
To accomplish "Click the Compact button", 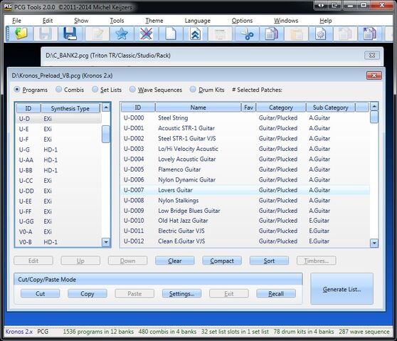I will (x=222, y=261).
